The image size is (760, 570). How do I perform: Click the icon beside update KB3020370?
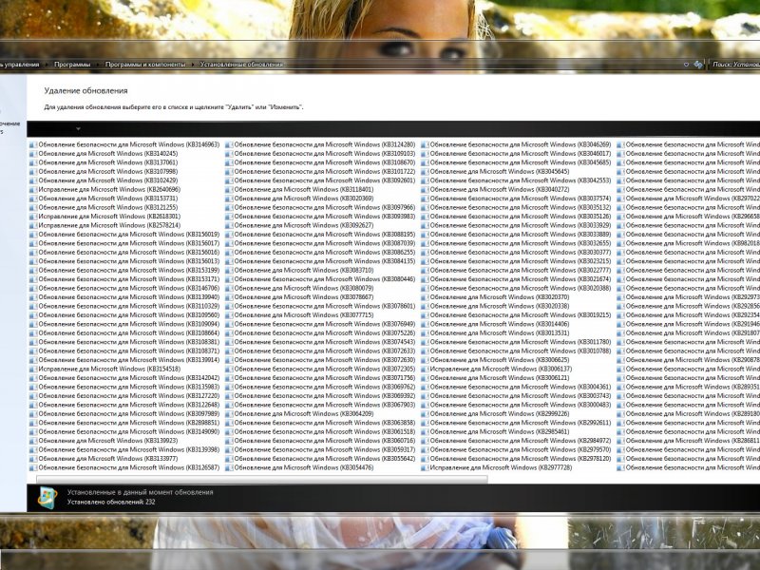click(425, 297)
